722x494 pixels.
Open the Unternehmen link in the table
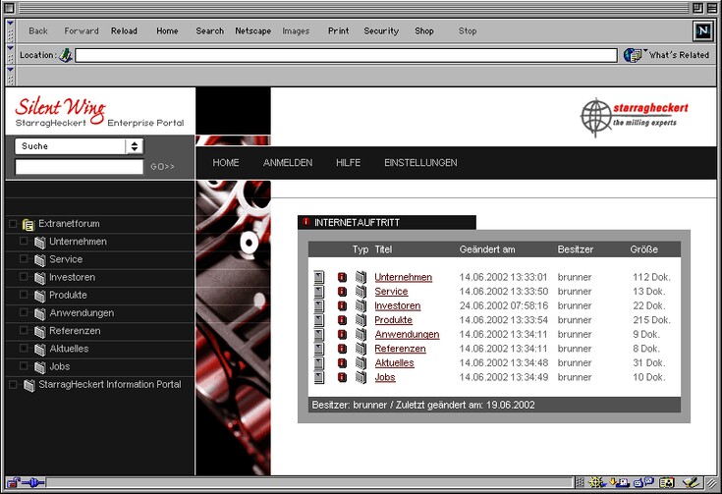(x=404, y=277)
